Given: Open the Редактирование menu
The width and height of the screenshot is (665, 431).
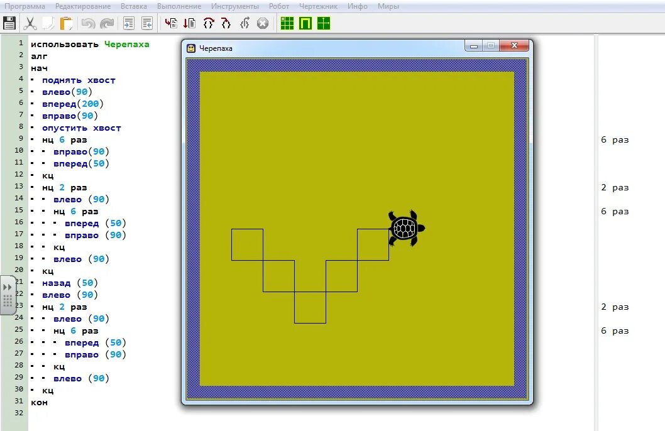Looking at the screenshot, I should pyautogui.click(x=83, y=6).
